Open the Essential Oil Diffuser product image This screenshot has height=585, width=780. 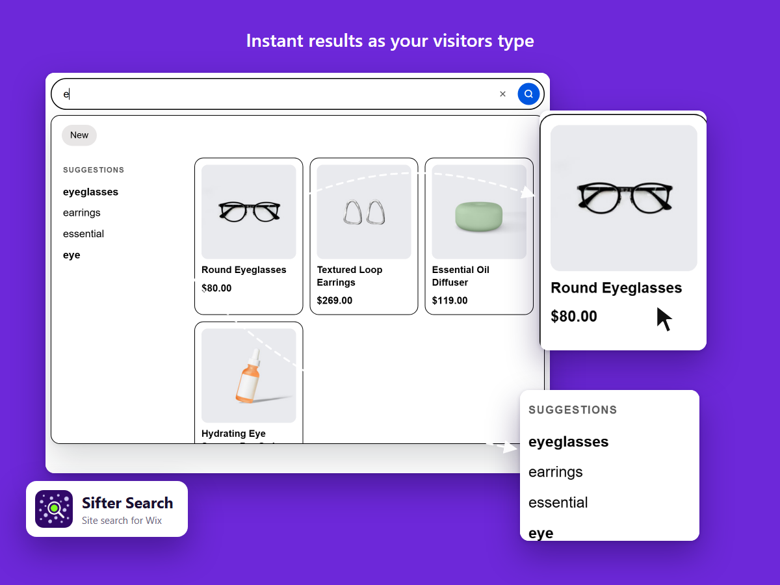pyautogui.click(x=479, y=212)
